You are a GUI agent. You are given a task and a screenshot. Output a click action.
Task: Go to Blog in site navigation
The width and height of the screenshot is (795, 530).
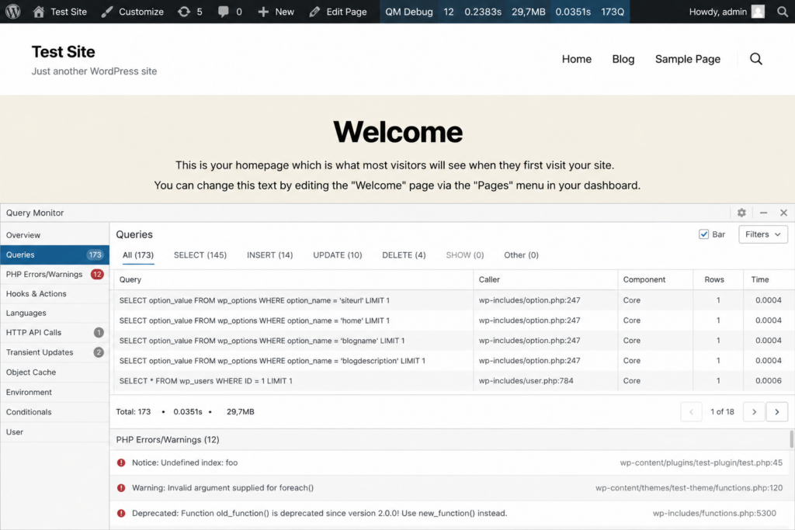pyautogui.click(x=623, y=59)
